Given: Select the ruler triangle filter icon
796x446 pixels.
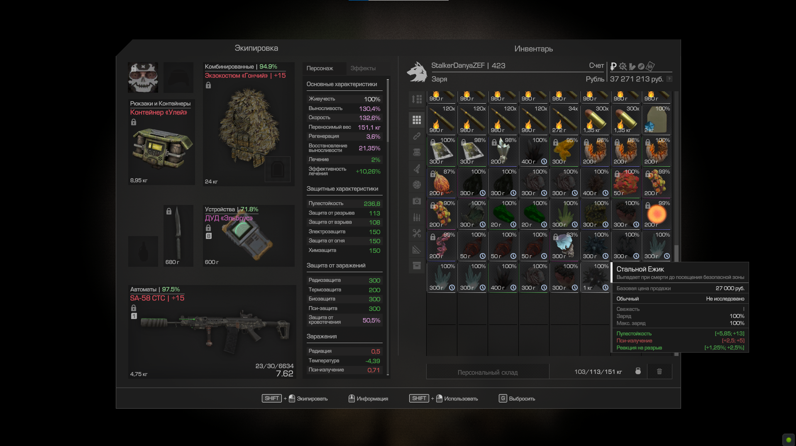Looking at the screenshot, I should click(x=417, y=249).
